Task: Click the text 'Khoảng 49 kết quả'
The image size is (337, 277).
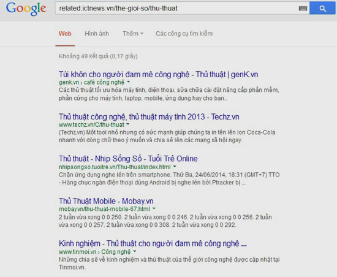Action: click(x=83, y=56)
